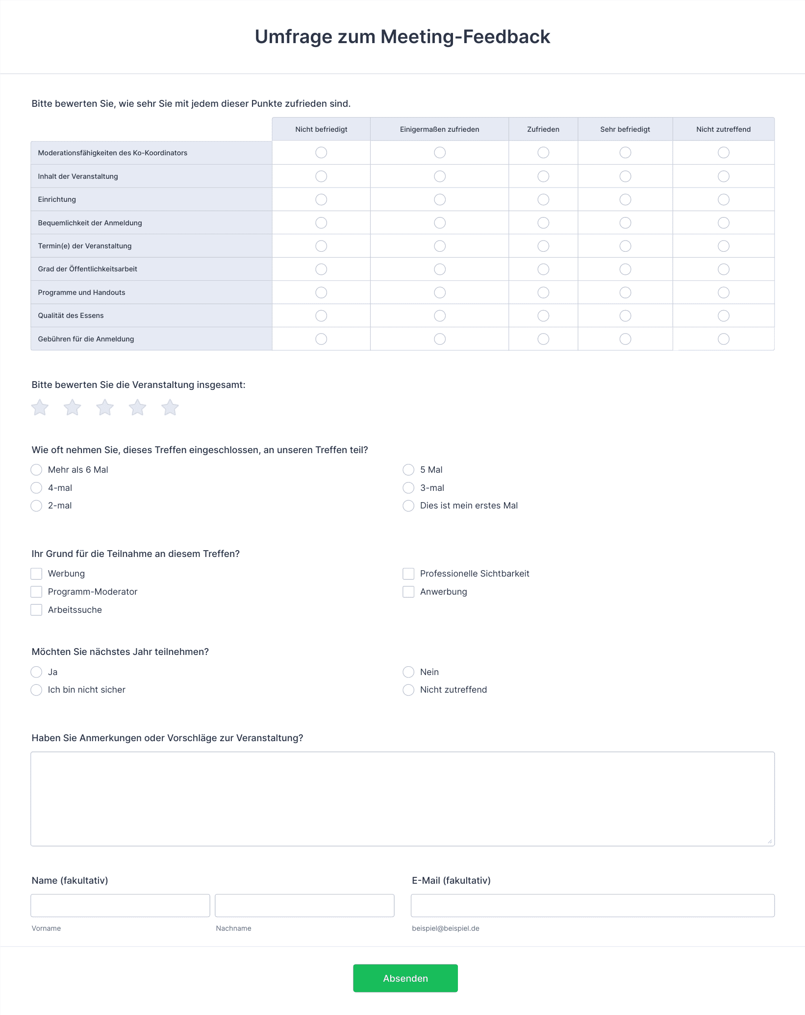
Task: Select the second star rating
Action: 73,407
